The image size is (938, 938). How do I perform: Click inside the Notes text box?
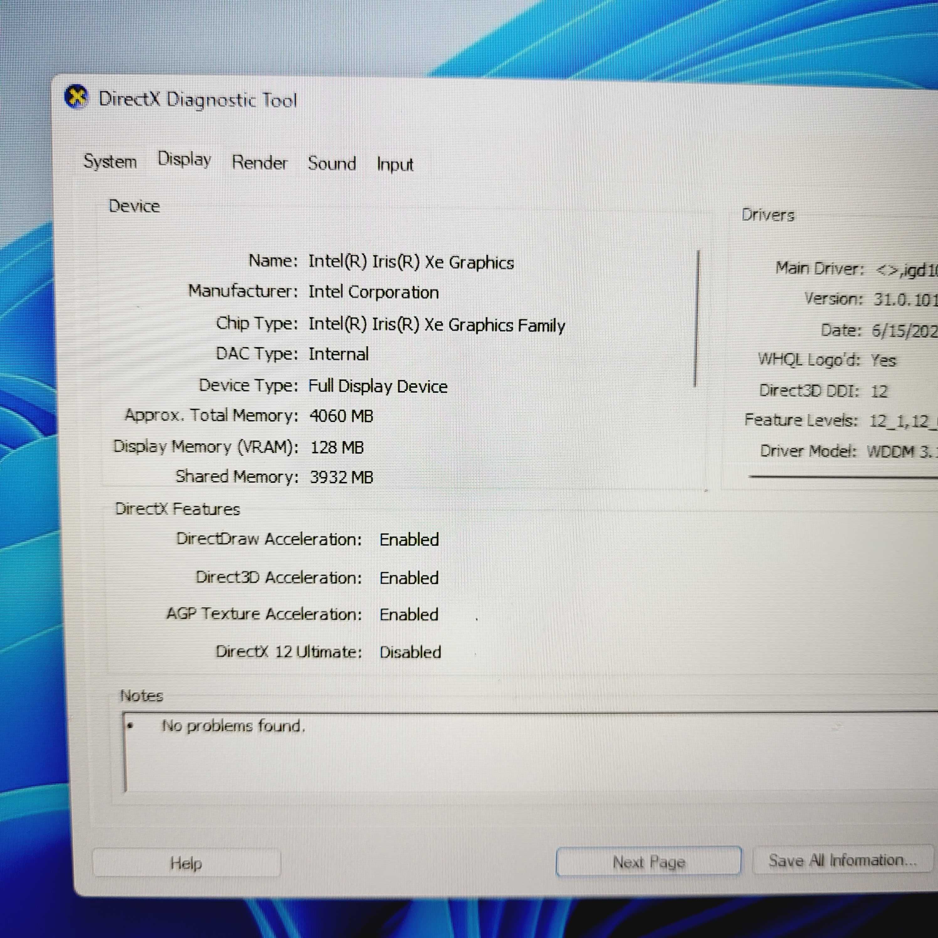click(530, 752)
